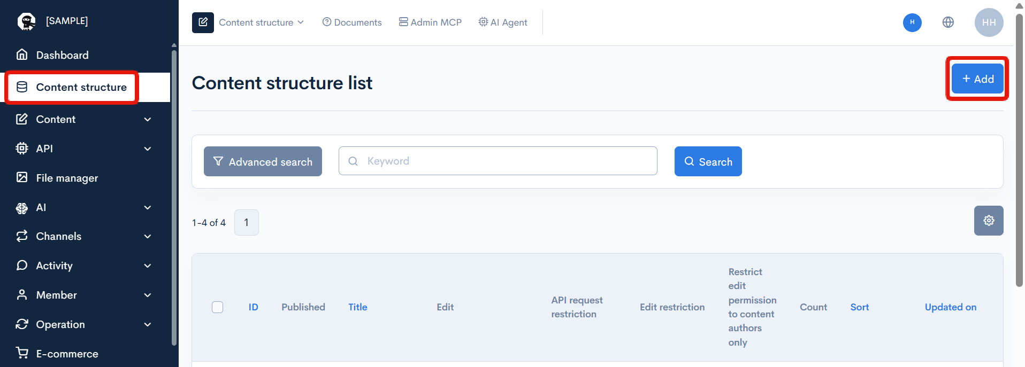This screenshot has width=1025, height=367.
Task: Open AI Agent in top navigation
Action: coord(503,22)
